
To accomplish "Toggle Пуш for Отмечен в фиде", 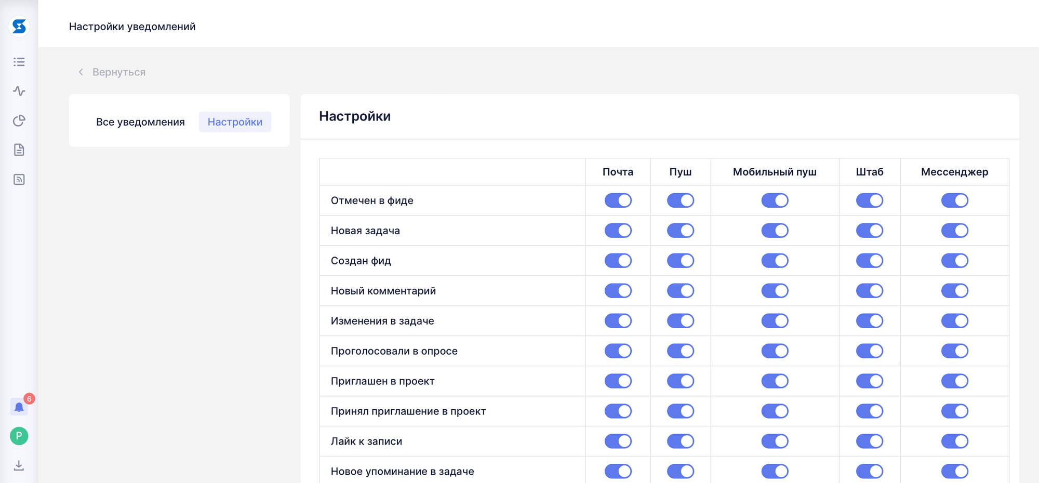I will [681, 200].
